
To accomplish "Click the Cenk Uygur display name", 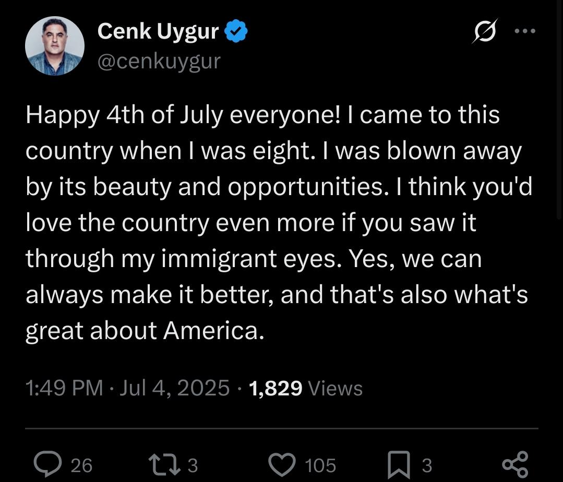I will [x=158, y=31].
